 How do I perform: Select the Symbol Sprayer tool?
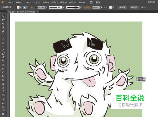tap(3, 99)
